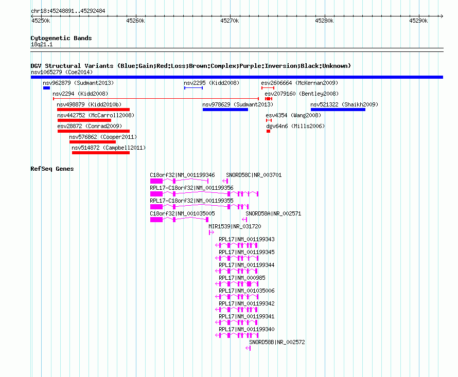The image size is (458, 377).
Task: Select the red bar under nsv498879
Action: pos(94,110)
